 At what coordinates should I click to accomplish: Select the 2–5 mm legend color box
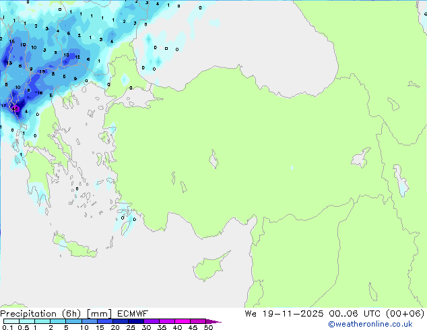[58, 321]
